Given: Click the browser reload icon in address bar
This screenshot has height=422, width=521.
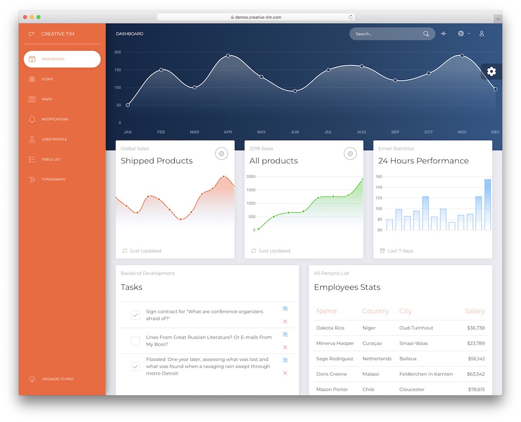Looking at the screenshot, I should tap(350, 17).
